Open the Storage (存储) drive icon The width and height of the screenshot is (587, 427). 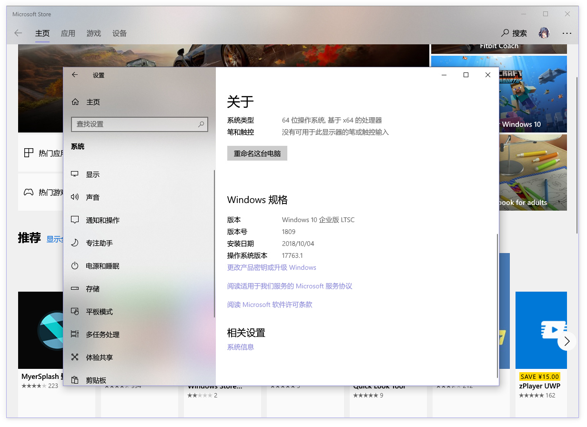[x=75, y=289]
